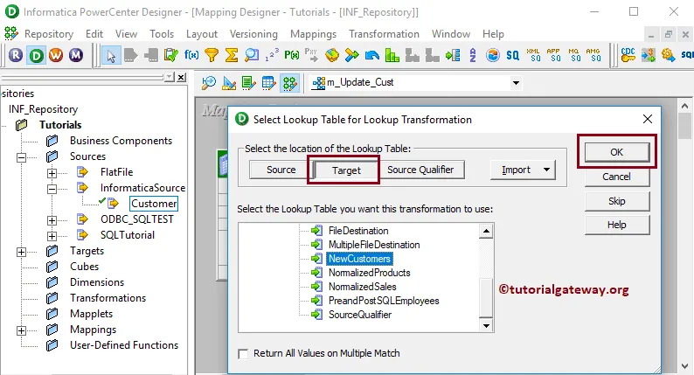Open Mapplet Designer tool icon
The width and height of the screenshot is (694, 375).
(x=268, y=83)
